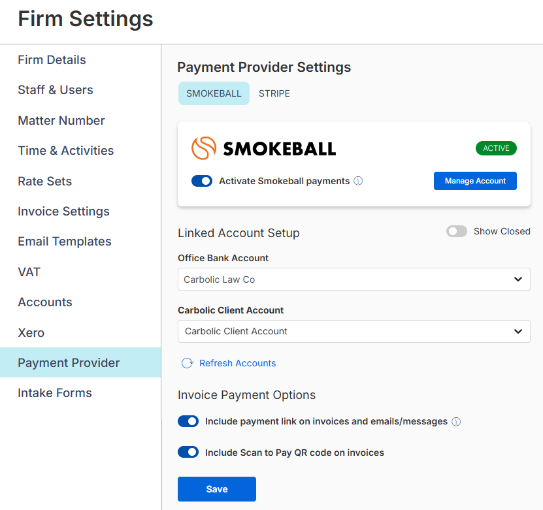Toggle Activate Smokeball payments switch

pos(202,181)
